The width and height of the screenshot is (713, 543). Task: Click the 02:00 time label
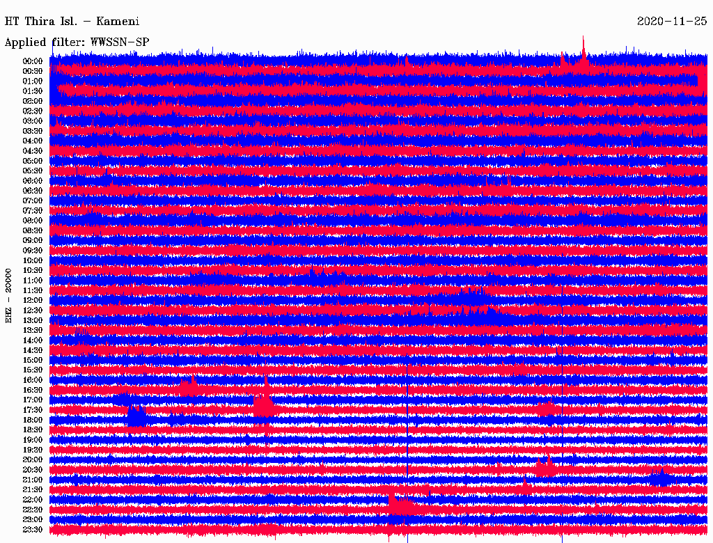pos(33,101)
